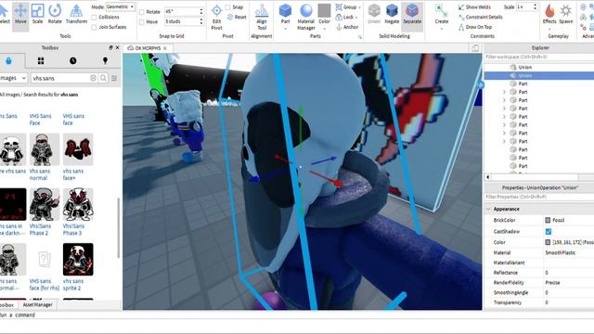Open the Edit Pivot tool
Screen dimensions: 594x334
click(216, 17)
